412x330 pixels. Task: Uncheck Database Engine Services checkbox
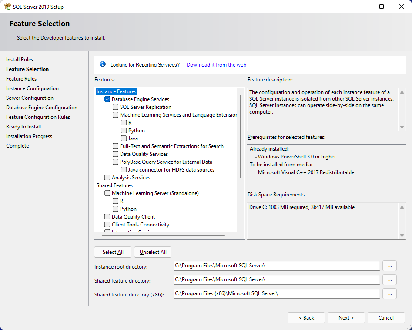107,99
